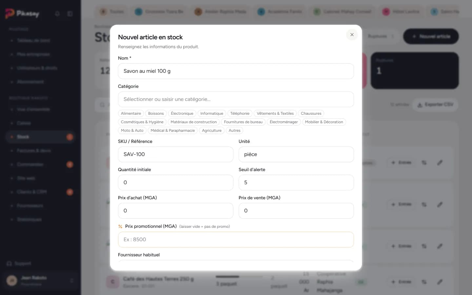Image resolution: width=472 pixels, height=295 pixels.
Task: Click the Unité field
Action: [x=296, y=154]
